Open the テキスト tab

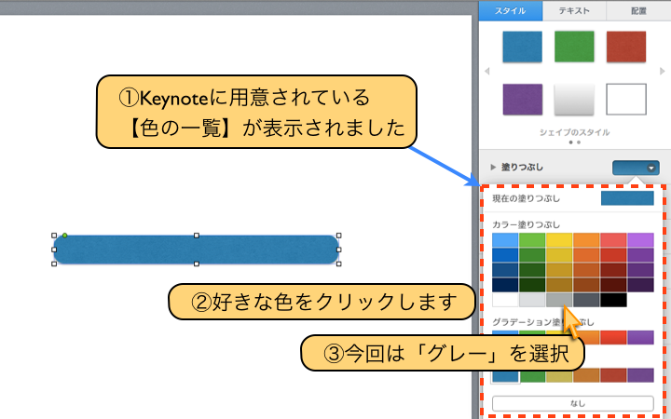click(x=573, y=11)
